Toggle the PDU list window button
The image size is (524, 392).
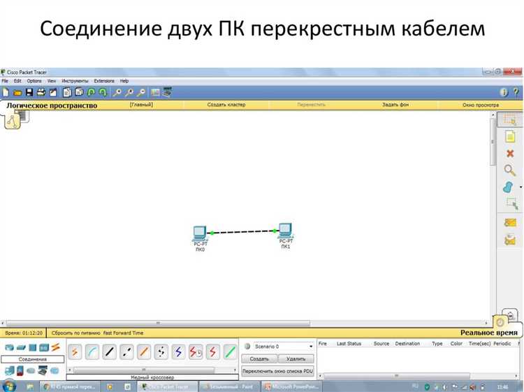pos(277,371)
